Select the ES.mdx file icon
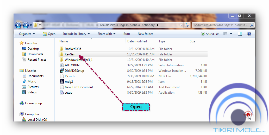269x135 pixels. 62,76
